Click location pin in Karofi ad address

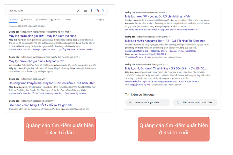126,85
